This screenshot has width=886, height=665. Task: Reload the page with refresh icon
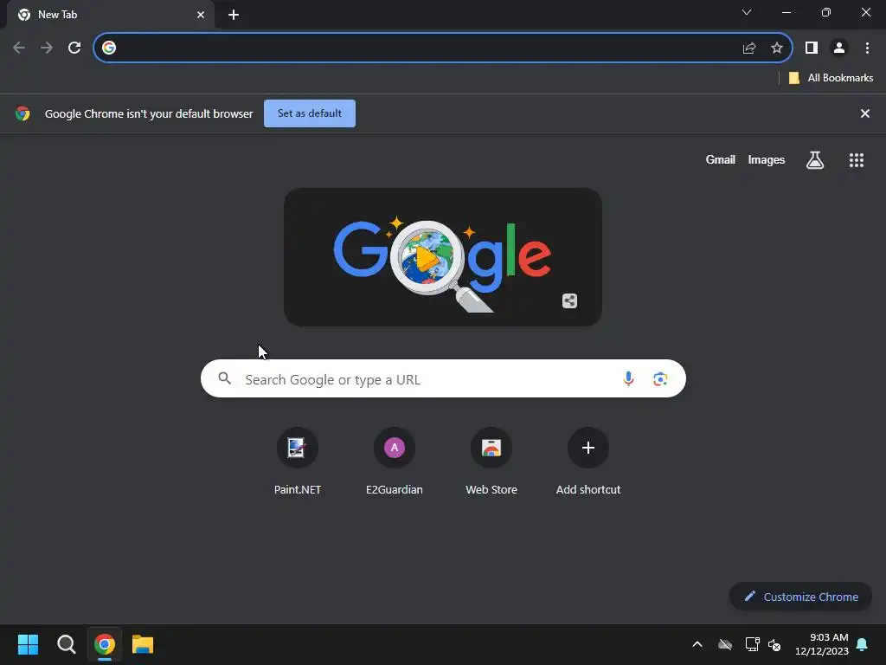74,48
